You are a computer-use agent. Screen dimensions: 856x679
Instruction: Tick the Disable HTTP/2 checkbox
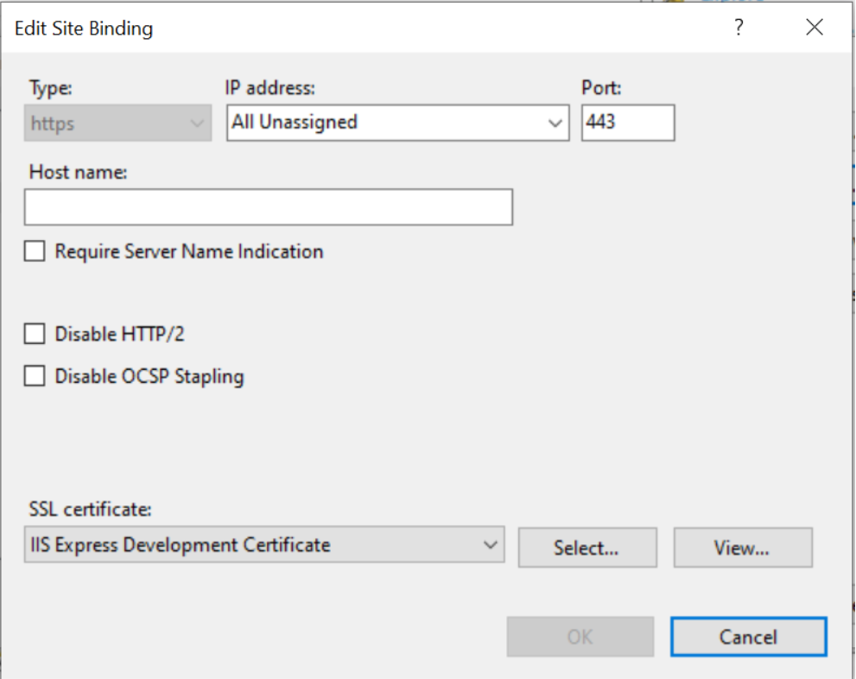pyautogui.click(x=35, y=333)
